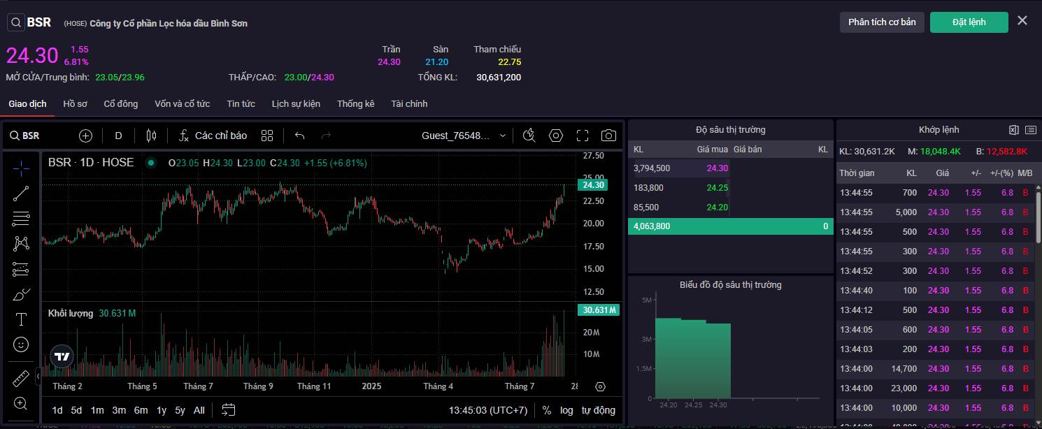Select the 3,794,500 bid quantity row
Viewport: 1042px width, 429px height.
click(x=731, y=168)
